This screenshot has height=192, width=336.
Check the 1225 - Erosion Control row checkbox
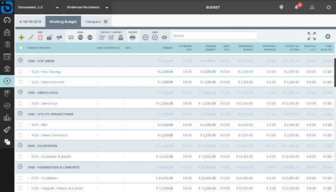[x=20, y=82]
